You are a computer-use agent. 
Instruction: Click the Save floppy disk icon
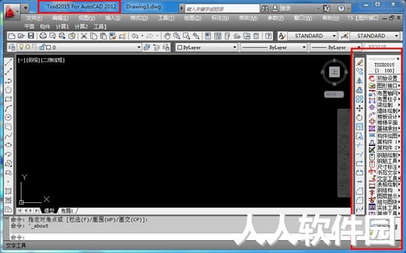point(31,36)
